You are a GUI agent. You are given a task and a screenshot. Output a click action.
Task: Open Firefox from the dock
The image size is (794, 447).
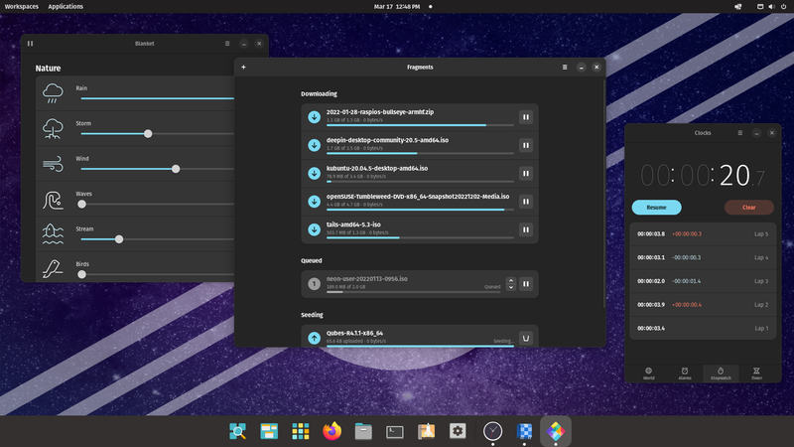(331, 431)
